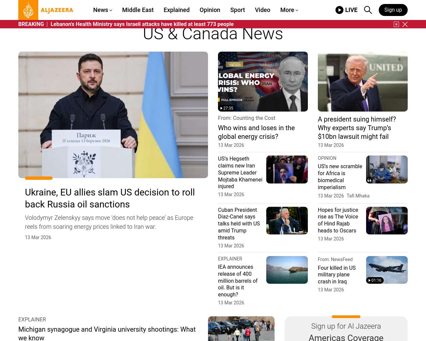Open the IEA oil barrels explainer thumbnail
This screenshot has width=426, height=341.
(287, 270)
